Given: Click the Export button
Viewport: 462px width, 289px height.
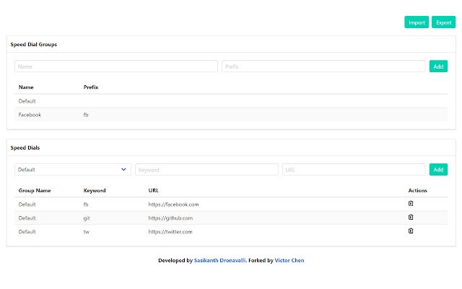Looking at the screenshot, I should click(443, 22).
